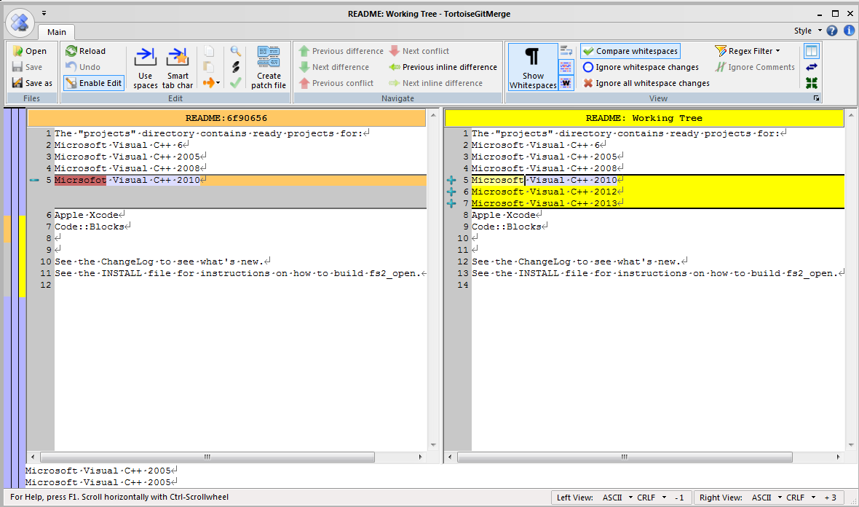Select Ignore whitespace changes option
859x507 pixels.
click(x=641, y=67)
